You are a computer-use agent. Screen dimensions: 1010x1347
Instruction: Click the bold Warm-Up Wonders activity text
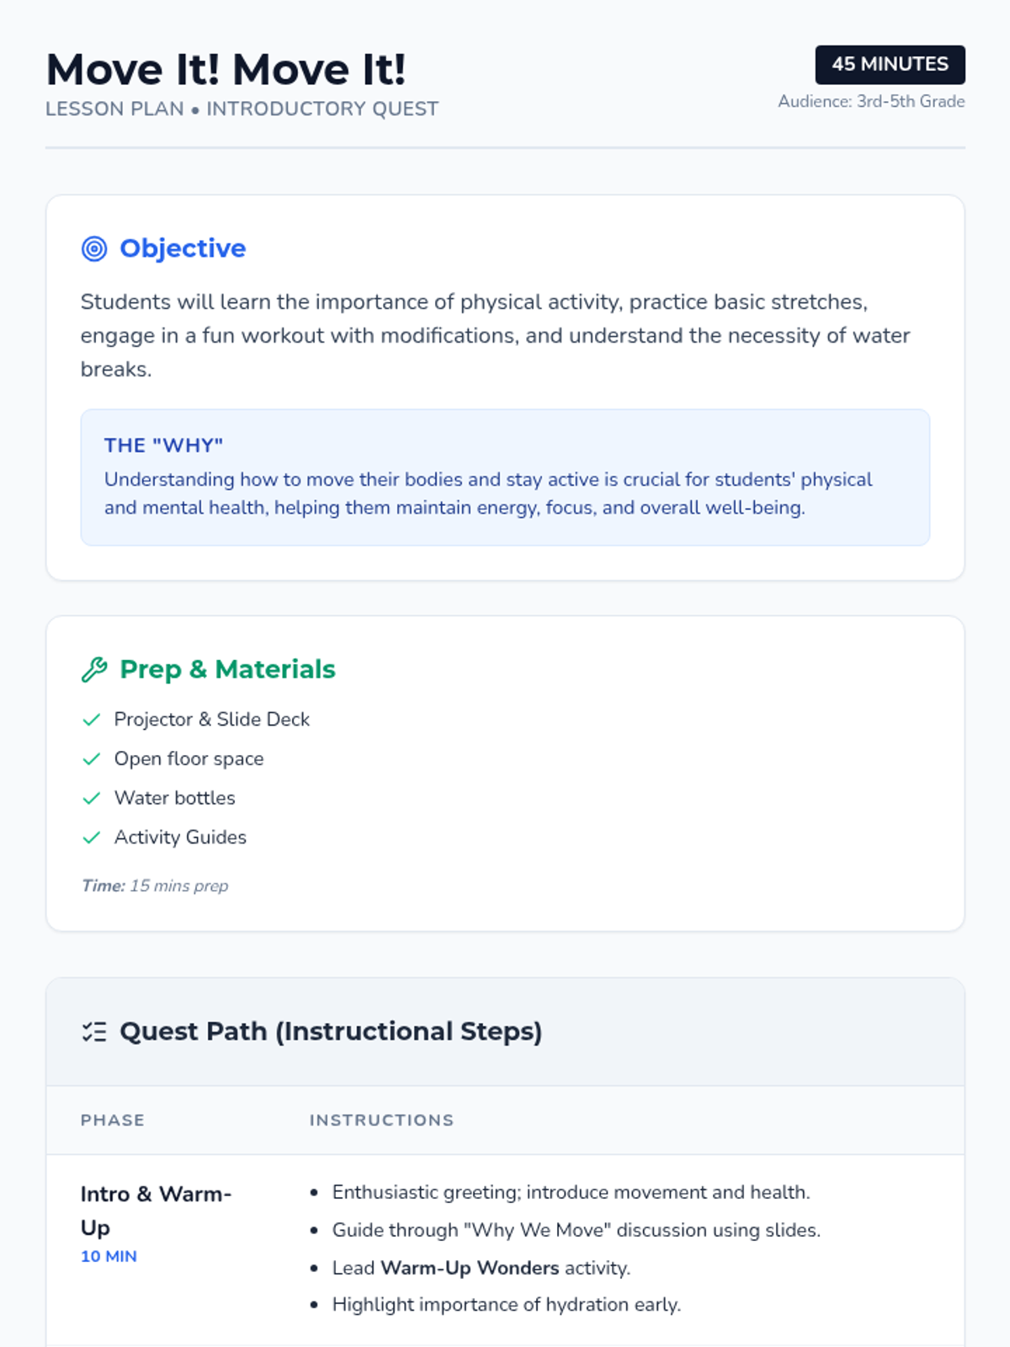pyautogui.click(x=470, y=1268)
